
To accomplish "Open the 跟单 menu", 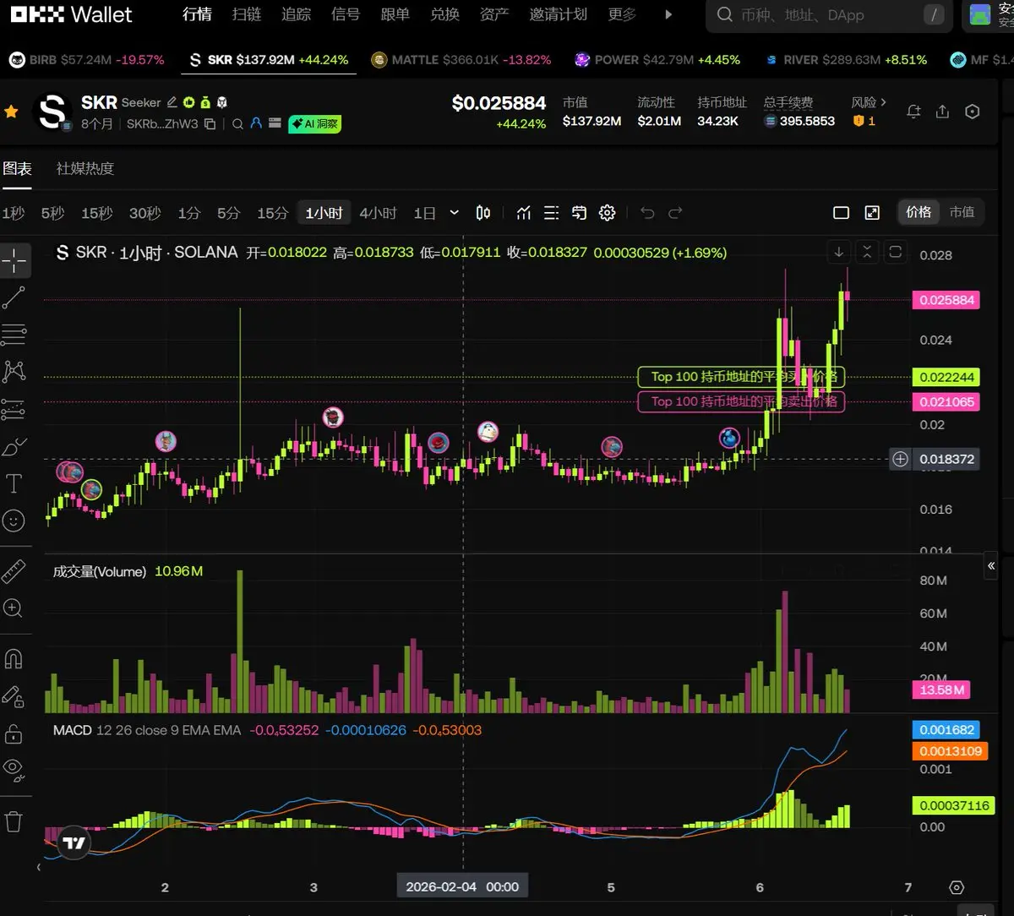I will pyautogui.click(x=395, y=14).
